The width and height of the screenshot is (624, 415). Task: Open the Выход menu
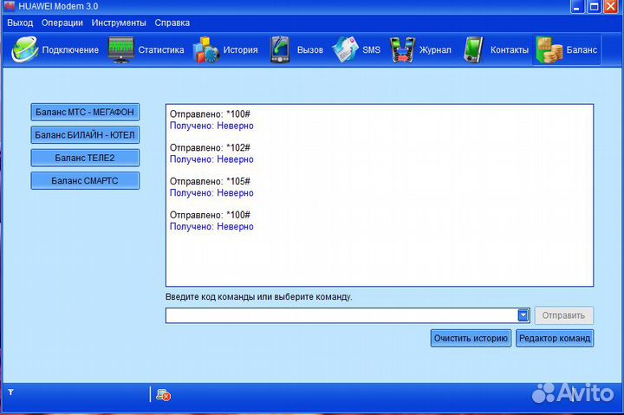coord(19,23)
